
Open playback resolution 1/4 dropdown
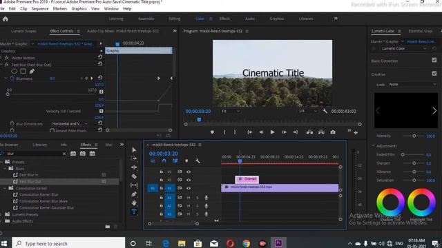[307, 111]
